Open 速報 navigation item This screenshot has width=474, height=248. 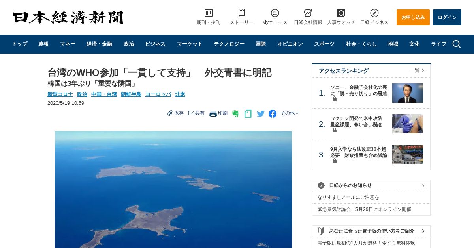[x=43, y=44]
